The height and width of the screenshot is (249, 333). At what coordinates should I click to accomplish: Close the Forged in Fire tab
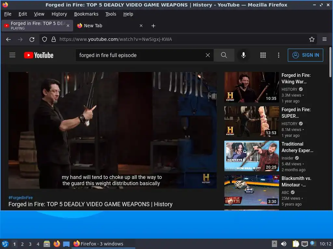click(x=68, y=26)
